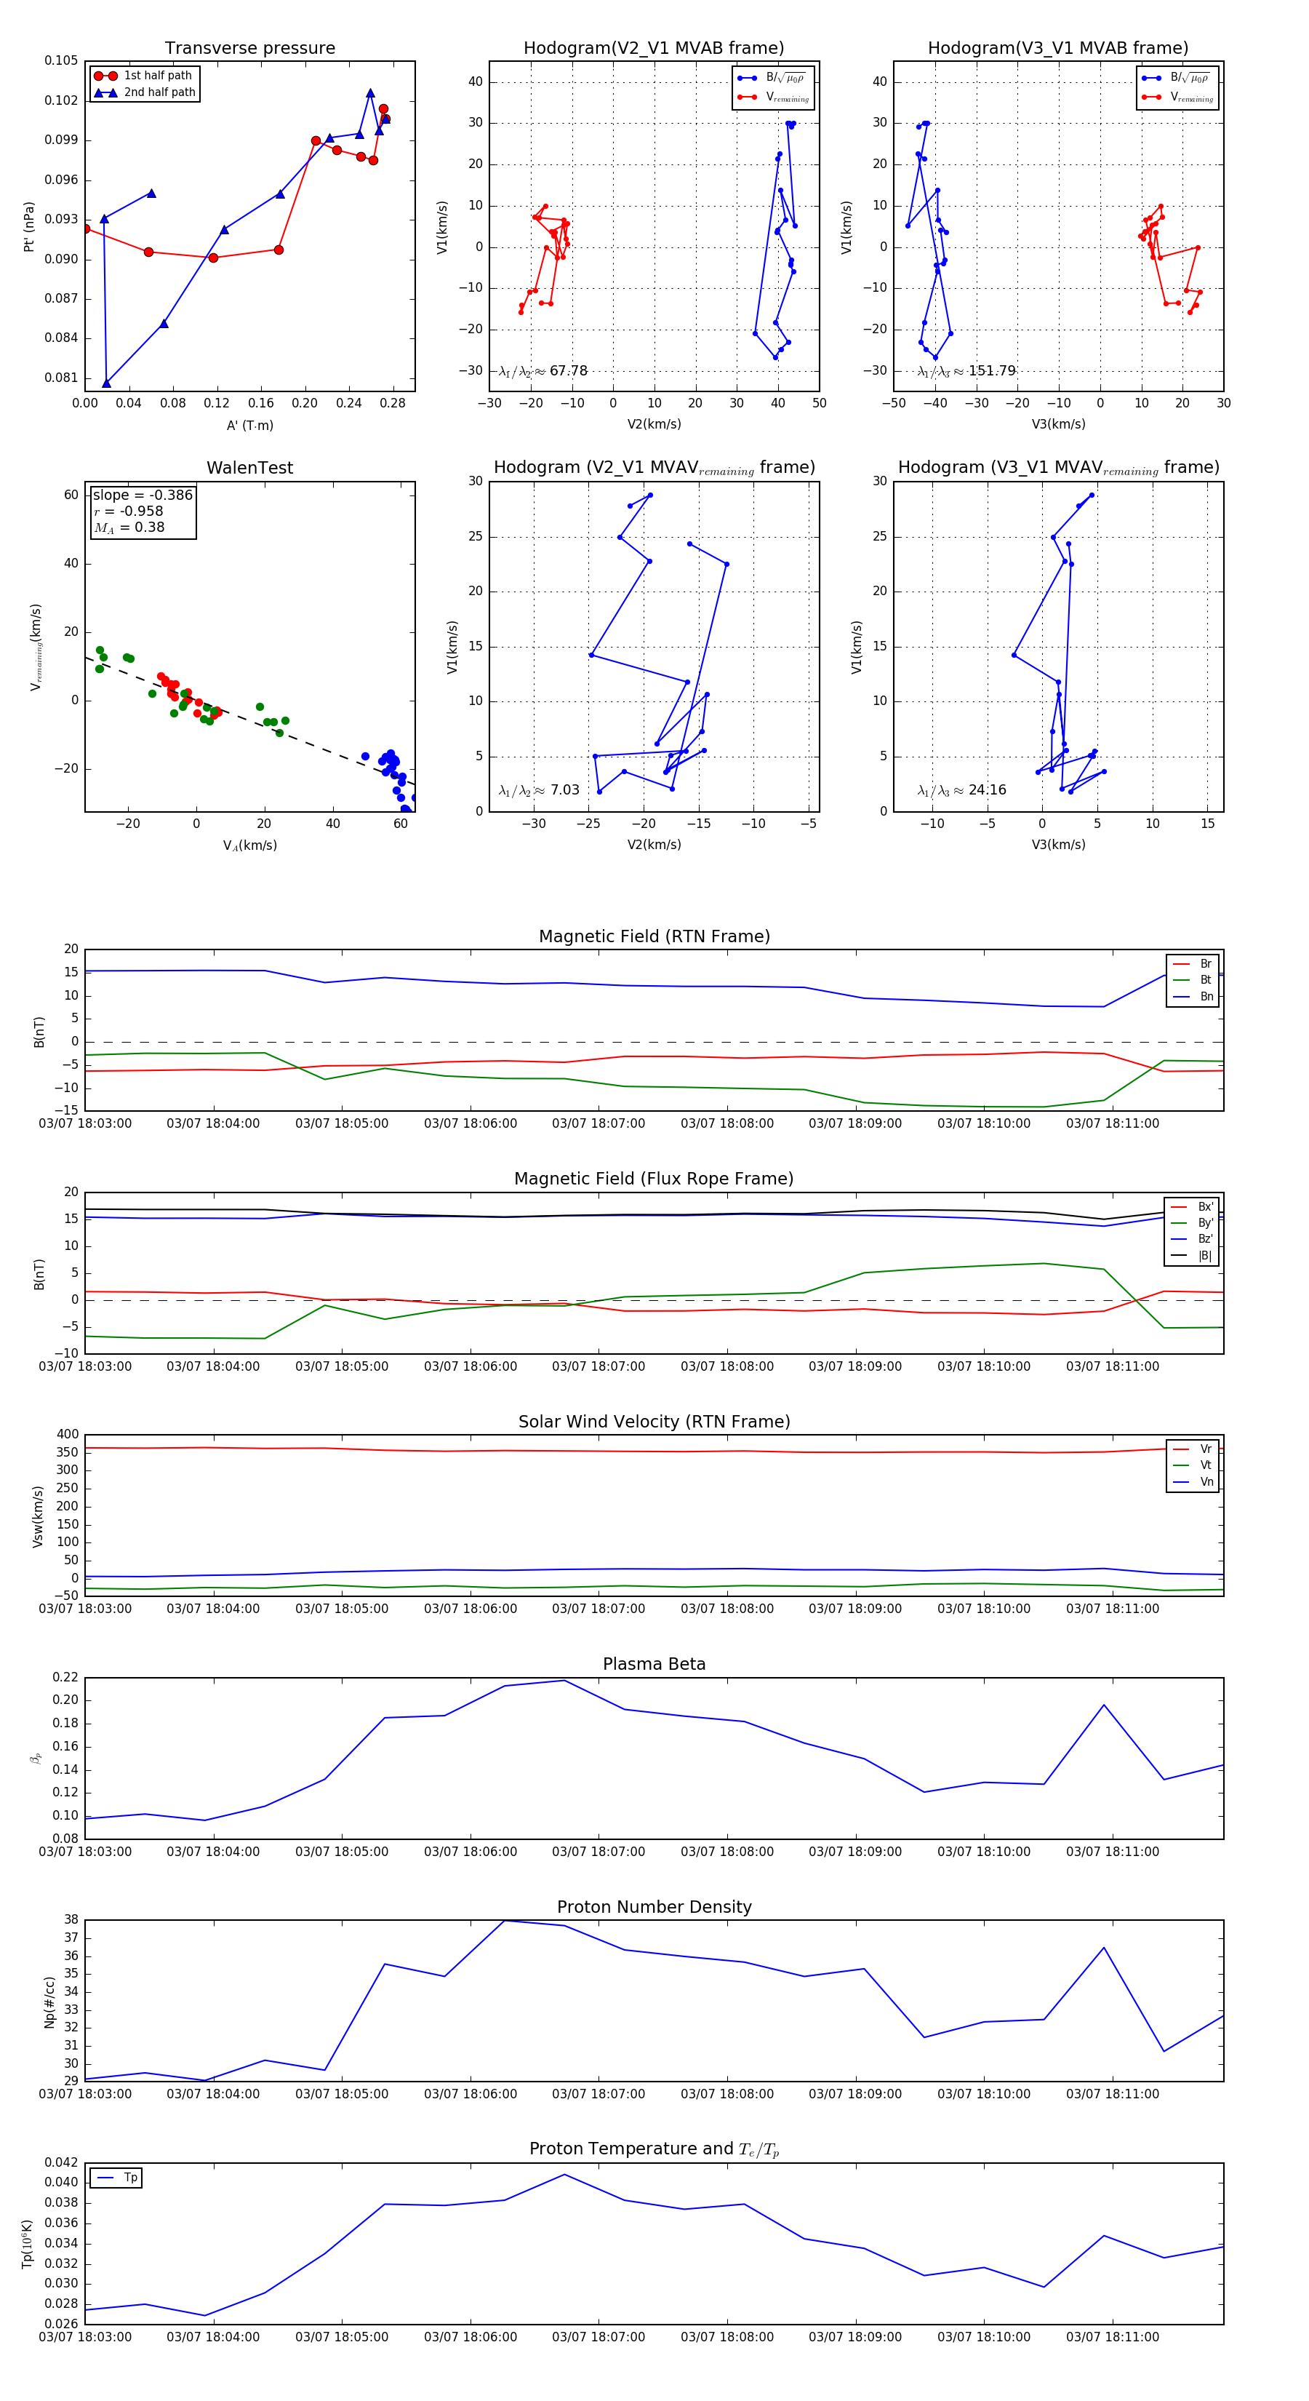Click the Transverse pressure plot title
This screenshot has height=2401, width=1309.
coord(249,49)
